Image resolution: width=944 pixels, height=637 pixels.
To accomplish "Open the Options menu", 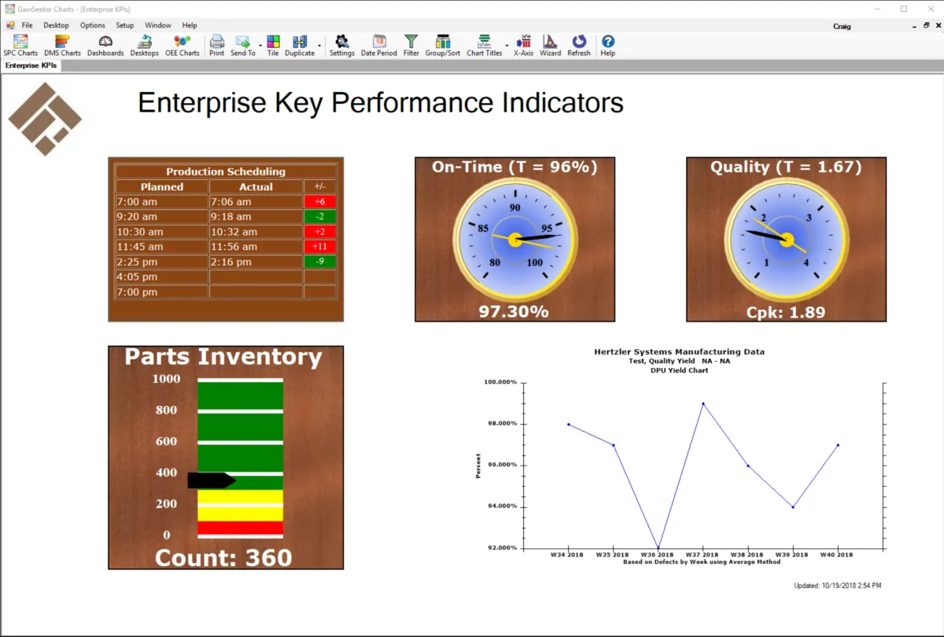I will (92, 24).
